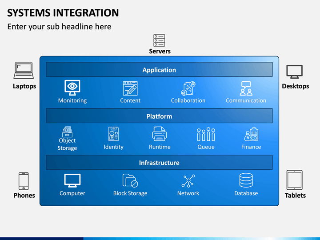Select the Platform layer header bar
Image resolution: width=320 pixels, height=240 pixels.
coord(159,116)
